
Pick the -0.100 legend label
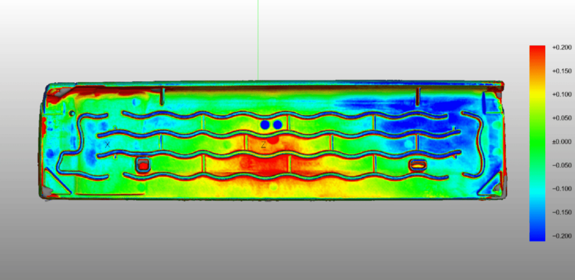pyautogui.click(x=562, y=189)
